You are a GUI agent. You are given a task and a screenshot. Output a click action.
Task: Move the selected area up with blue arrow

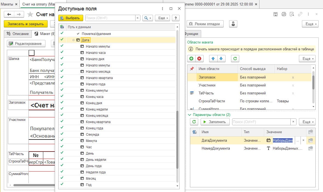click(213, 59)
